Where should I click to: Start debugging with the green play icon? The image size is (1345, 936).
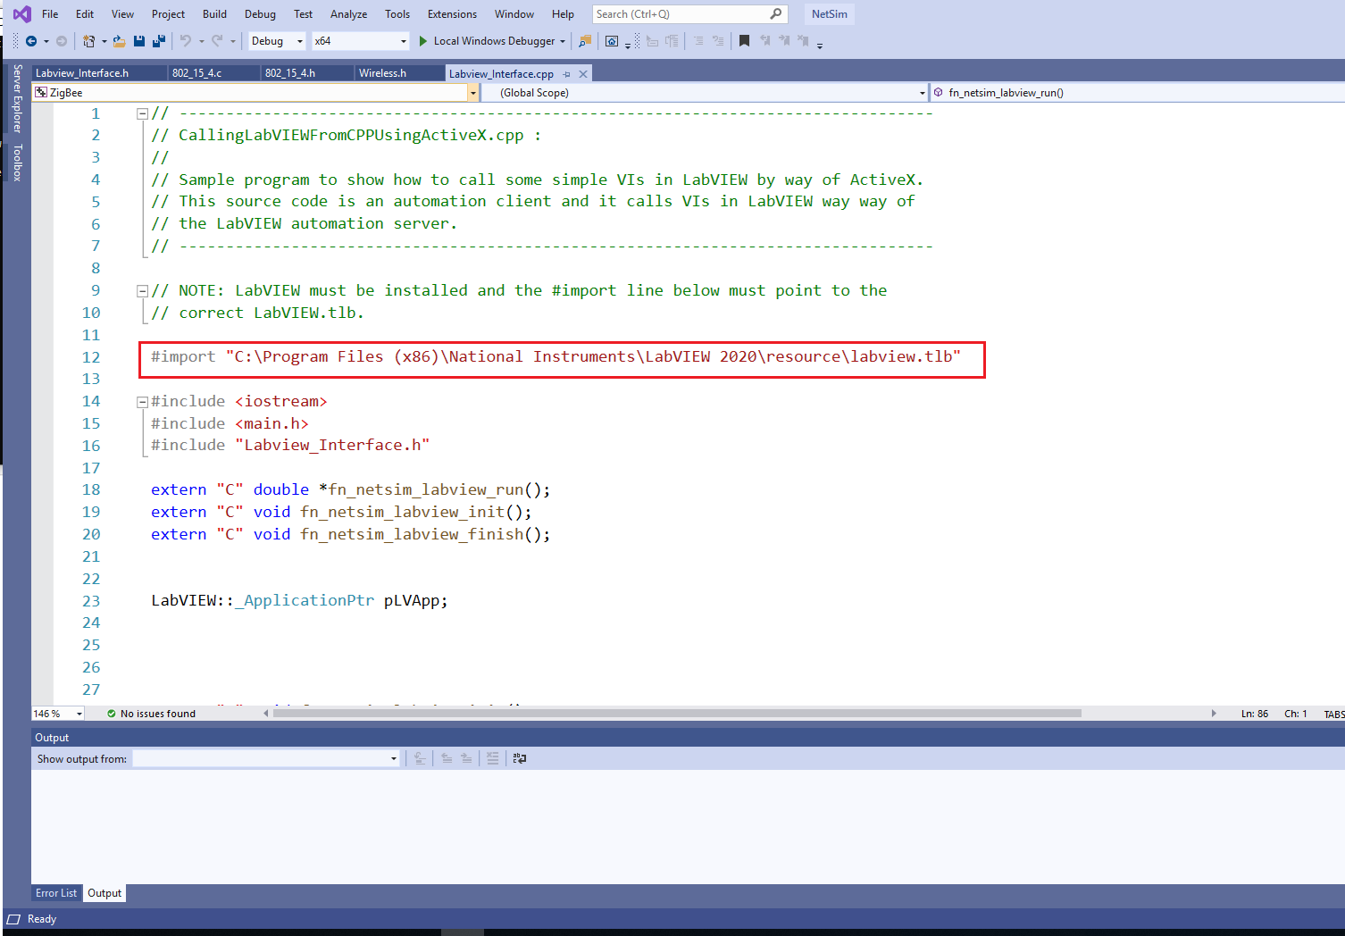coord(423,41)
